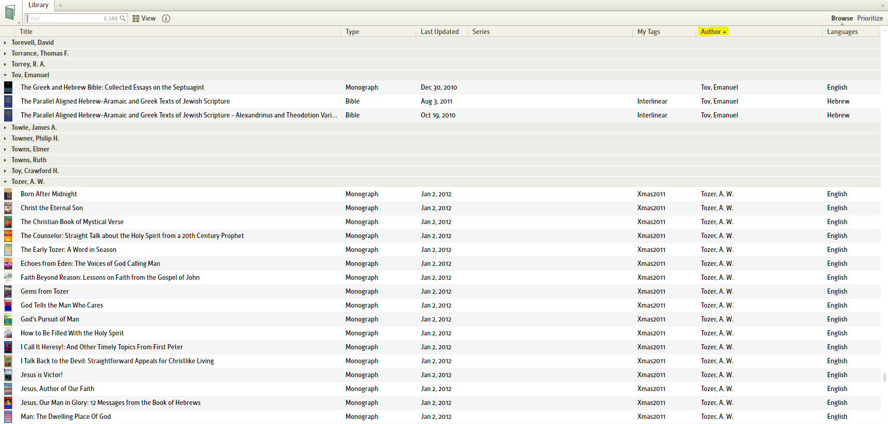
Task: Select the Browse mode tab
Action: click(842, 19)
